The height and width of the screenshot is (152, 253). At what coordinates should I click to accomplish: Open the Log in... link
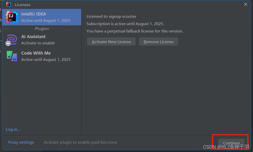(13, 129)
